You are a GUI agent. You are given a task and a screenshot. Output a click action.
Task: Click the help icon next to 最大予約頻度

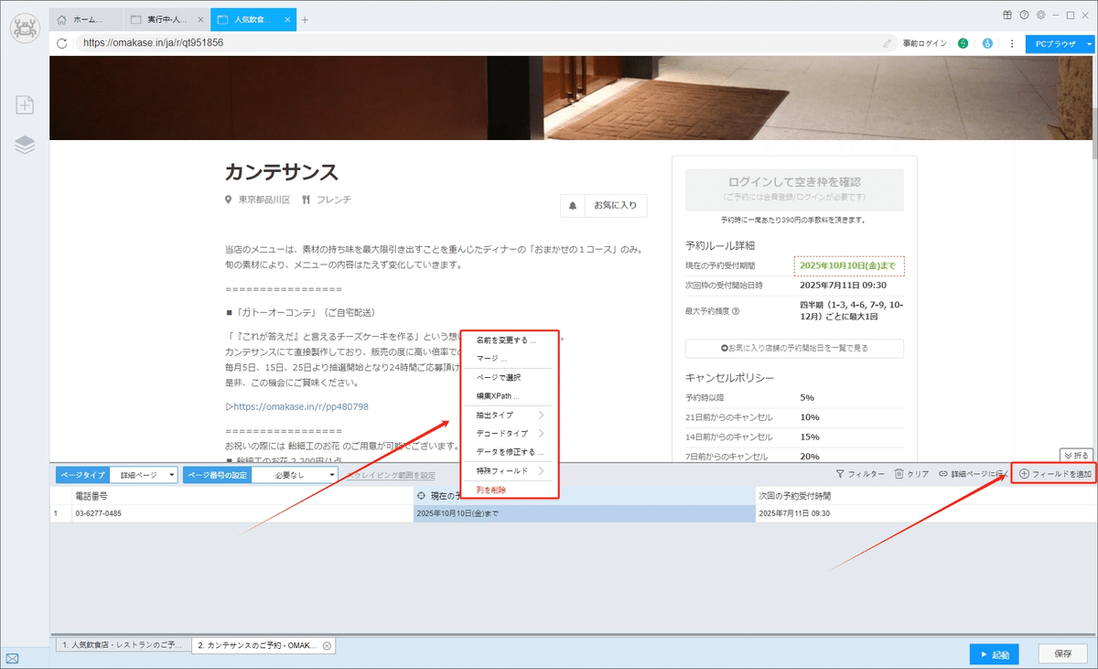(736, 311)
